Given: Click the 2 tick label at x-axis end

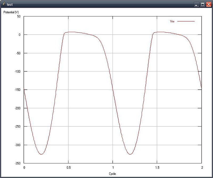Looking at the screenshot, I should click(x=202, y=167).
